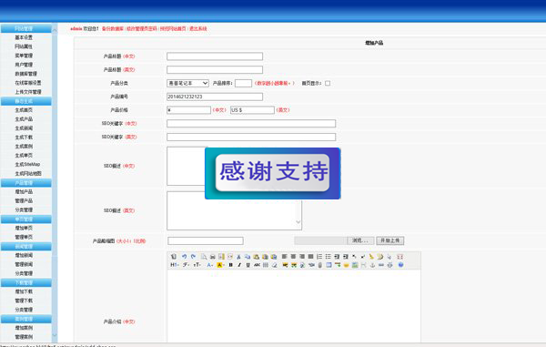This screenshot has width=546, height=347.
Task: Select 生成首页 in the sidebar
Action: [24, 109]
